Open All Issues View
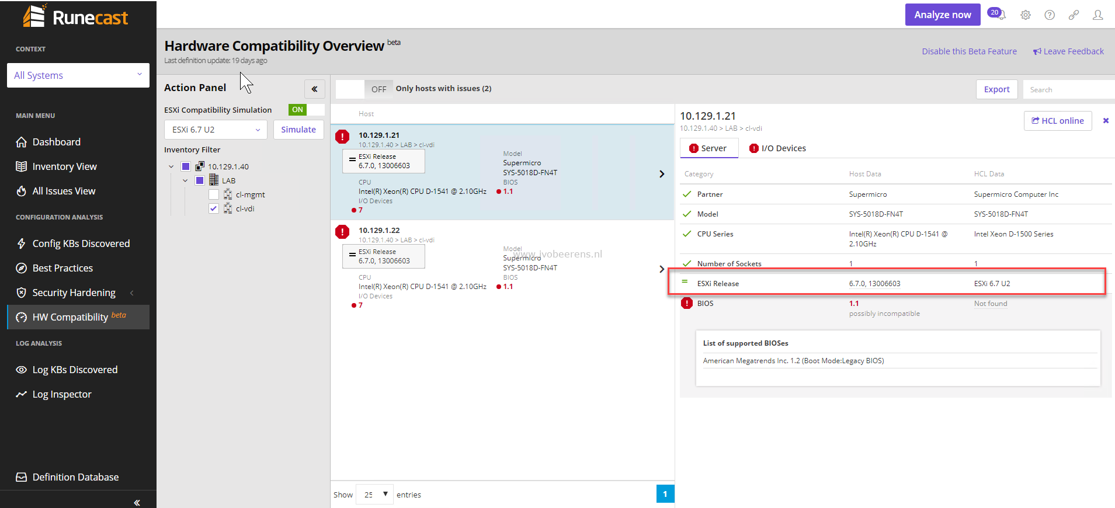Image resolution: width=1115 pixels, height=508 pixels. point(64,191)
